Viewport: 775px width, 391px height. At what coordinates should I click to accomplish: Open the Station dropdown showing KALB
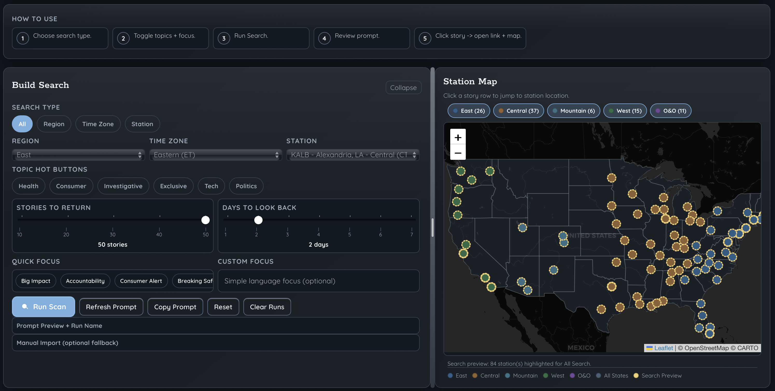[x=352, y=155]
